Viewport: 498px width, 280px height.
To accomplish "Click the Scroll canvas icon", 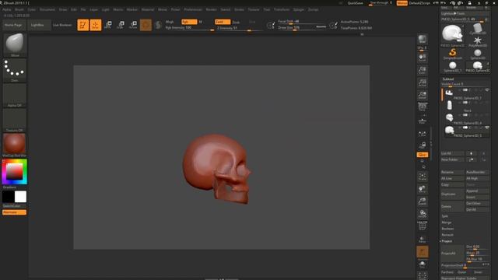I will 422,58.
